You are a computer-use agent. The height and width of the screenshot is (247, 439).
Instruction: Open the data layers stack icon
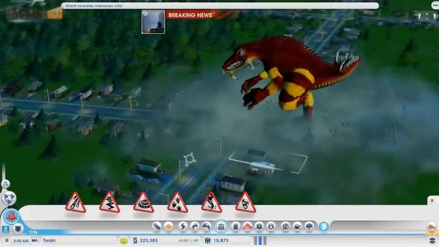point(432,240)
